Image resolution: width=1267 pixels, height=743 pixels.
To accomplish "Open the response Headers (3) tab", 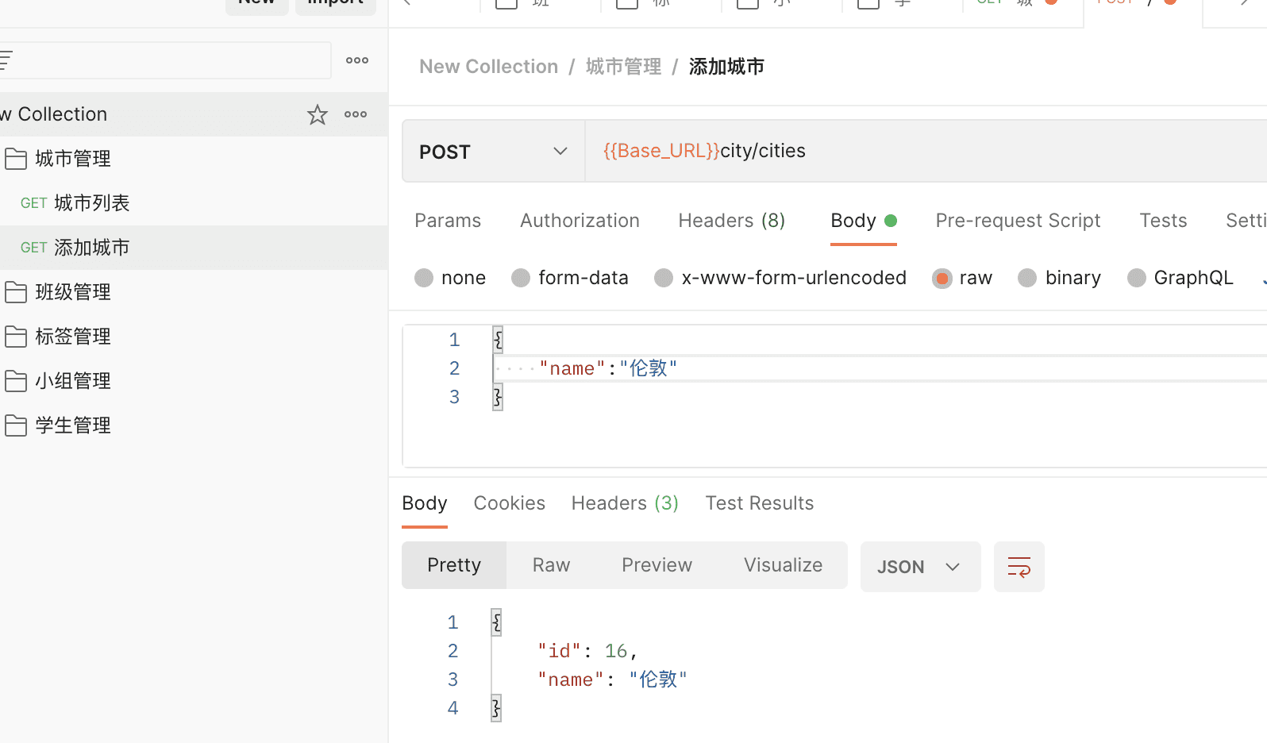I will 625,503.
